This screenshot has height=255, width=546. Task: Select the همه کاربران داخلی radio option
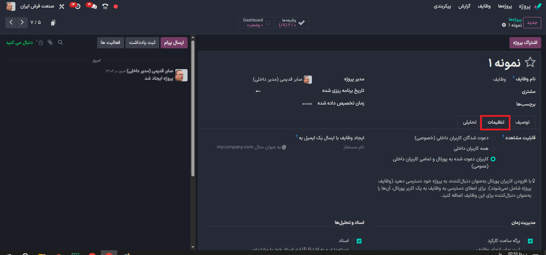tap(493, 148)
